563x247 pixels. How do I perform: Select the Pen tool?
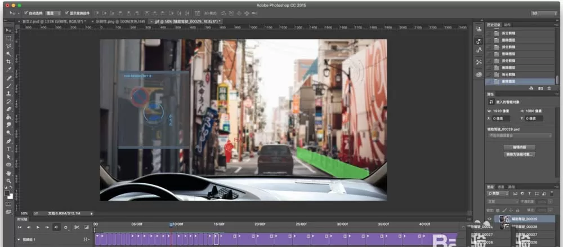(8, 141)
